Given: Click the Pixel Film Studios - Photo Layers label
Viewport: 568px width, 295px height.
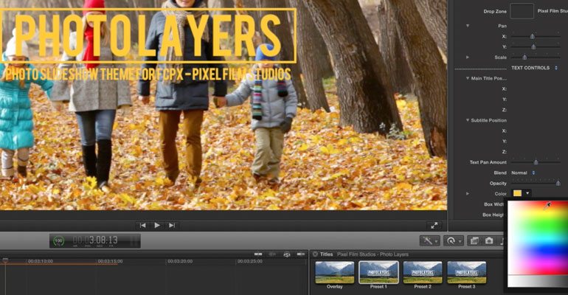Looking at the screenshot, I should tap(373, 254).
